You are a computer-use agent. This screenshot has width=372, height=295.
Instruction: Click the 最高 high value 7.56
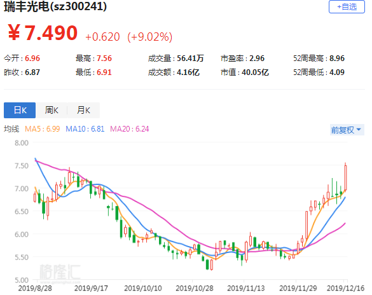point(104,58)
